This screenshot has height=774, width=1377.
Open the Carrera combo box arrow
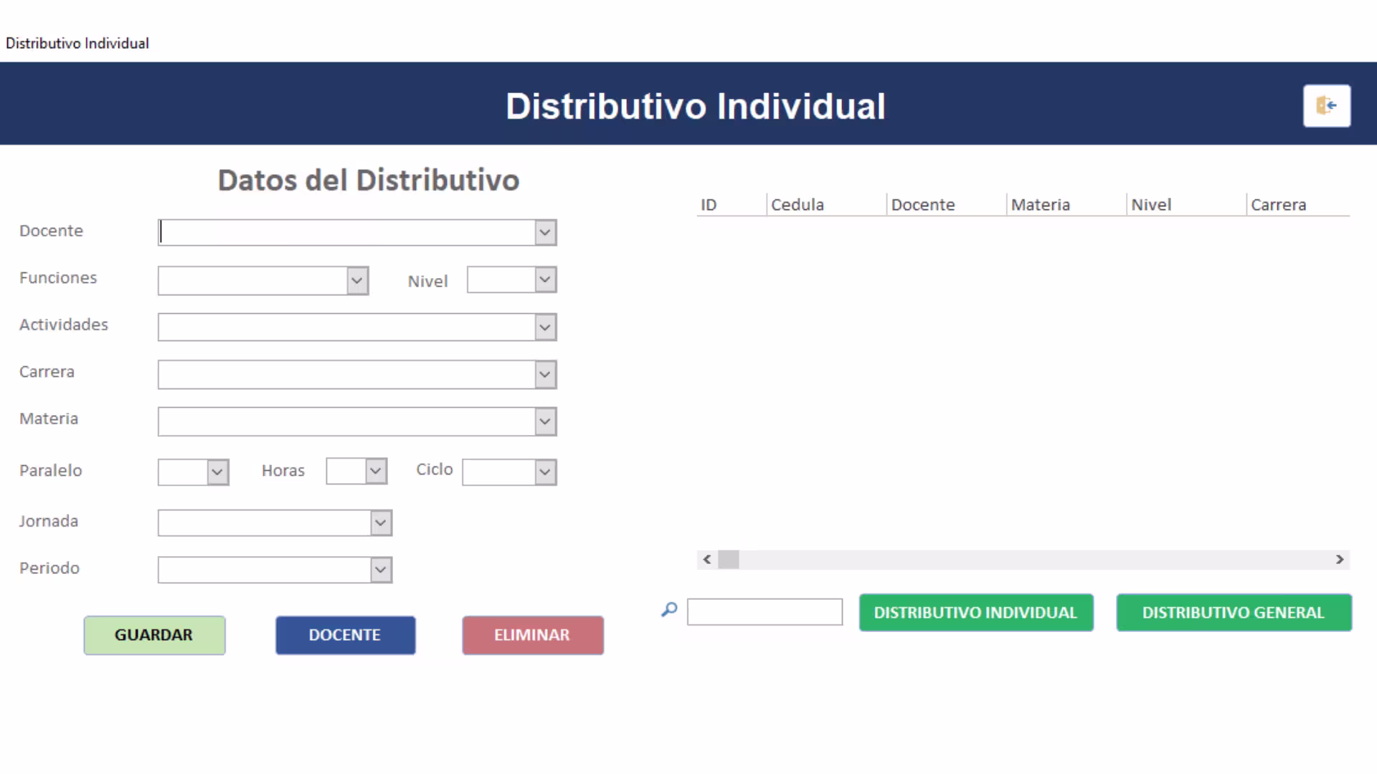coord(545,374)
